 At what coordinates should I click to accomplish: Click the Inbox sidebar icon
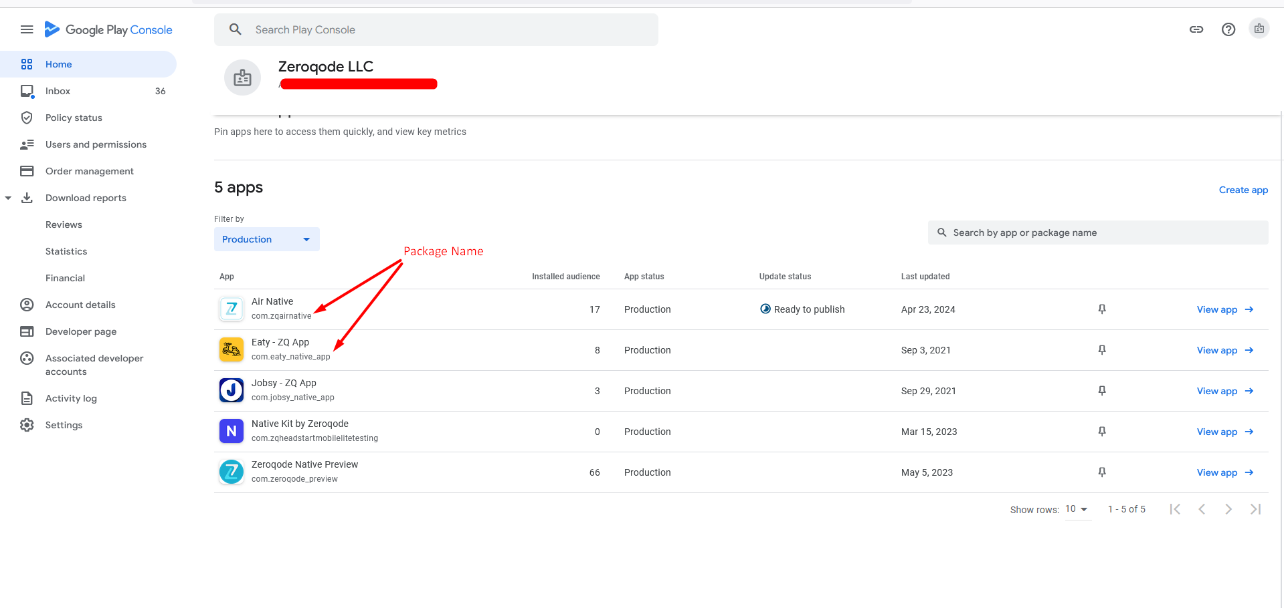point(27,91)
